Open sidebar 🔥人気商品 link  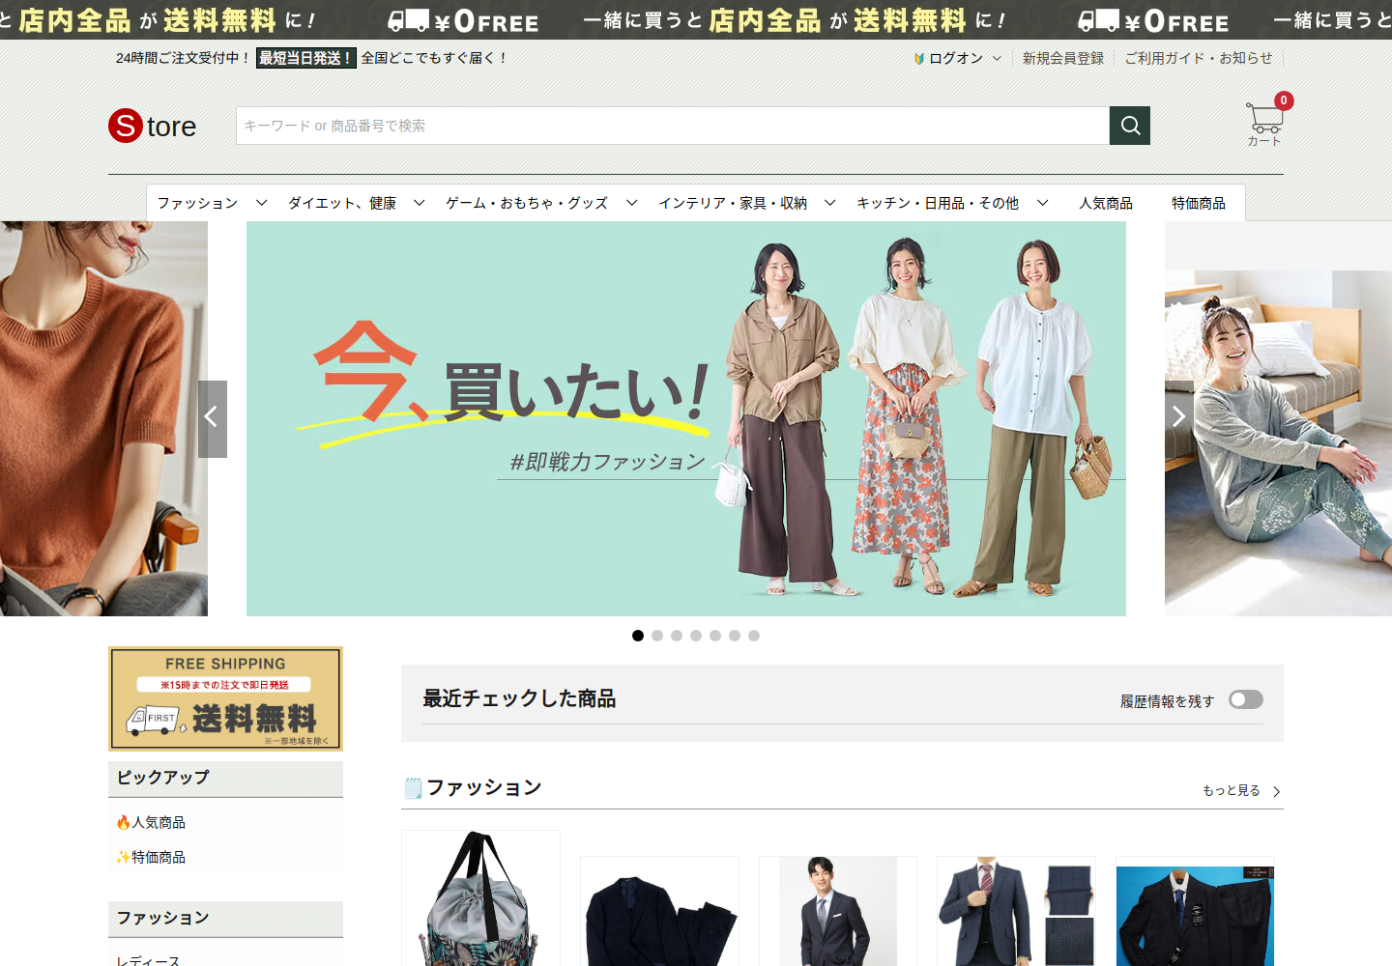[x=151, y=822]
